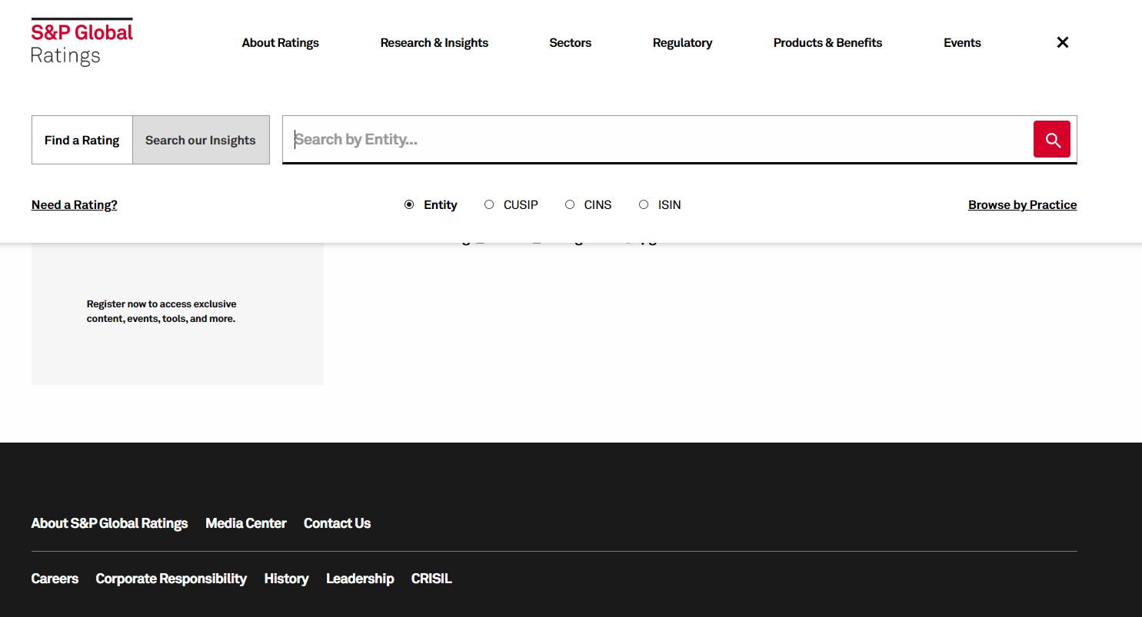
Task: Open the Leadership footer link
Action: coord(360,579)
